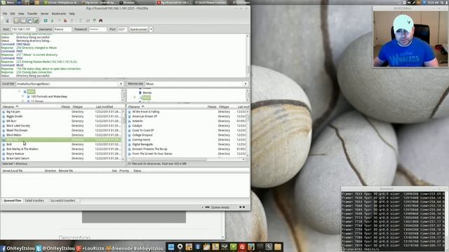Open the Edit menu
Viewport: 449px width, 252px height.
click(x=13, y=13)
